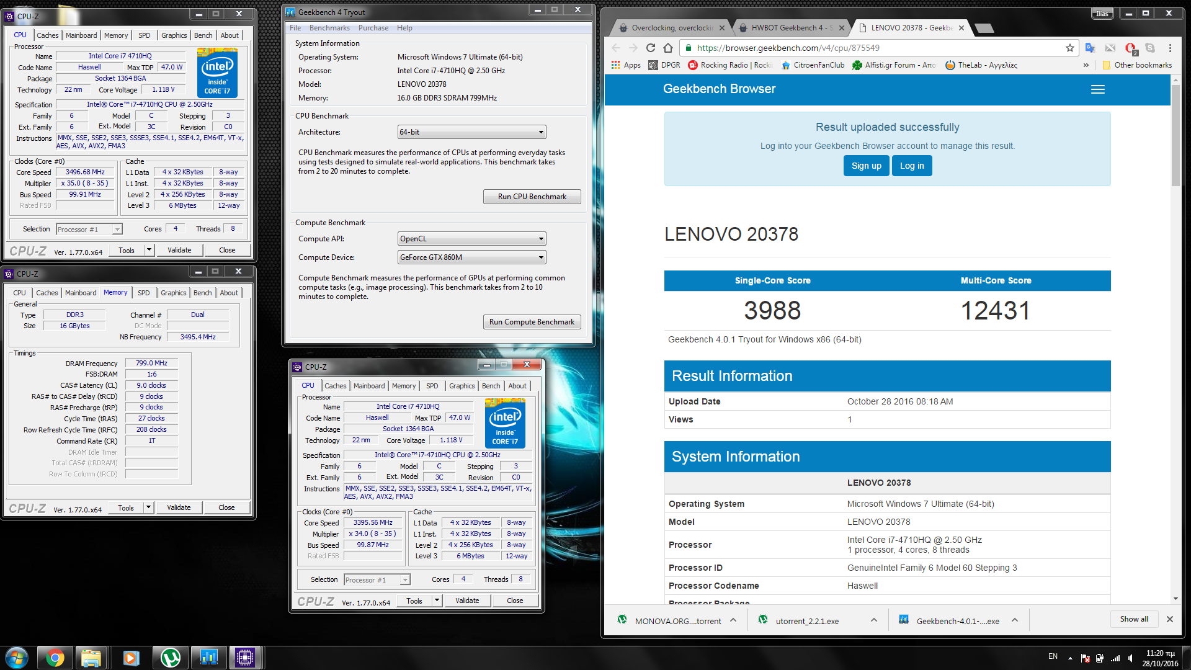Switch to CPU-Z on the taskbar
The height and width of the screenshot is (670, 1191).
coord(245,658)
